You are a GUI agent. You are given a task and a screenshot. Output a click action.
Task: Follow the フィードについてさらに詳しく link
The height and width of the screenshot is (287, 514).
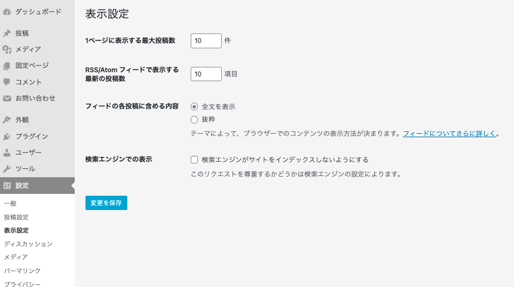click(449, 134)
